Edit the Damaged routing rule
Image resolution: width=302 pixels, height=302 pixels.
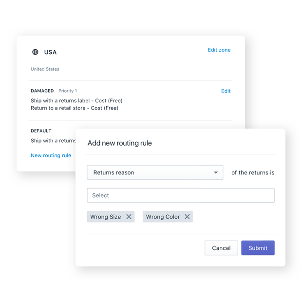pos(226,91)
